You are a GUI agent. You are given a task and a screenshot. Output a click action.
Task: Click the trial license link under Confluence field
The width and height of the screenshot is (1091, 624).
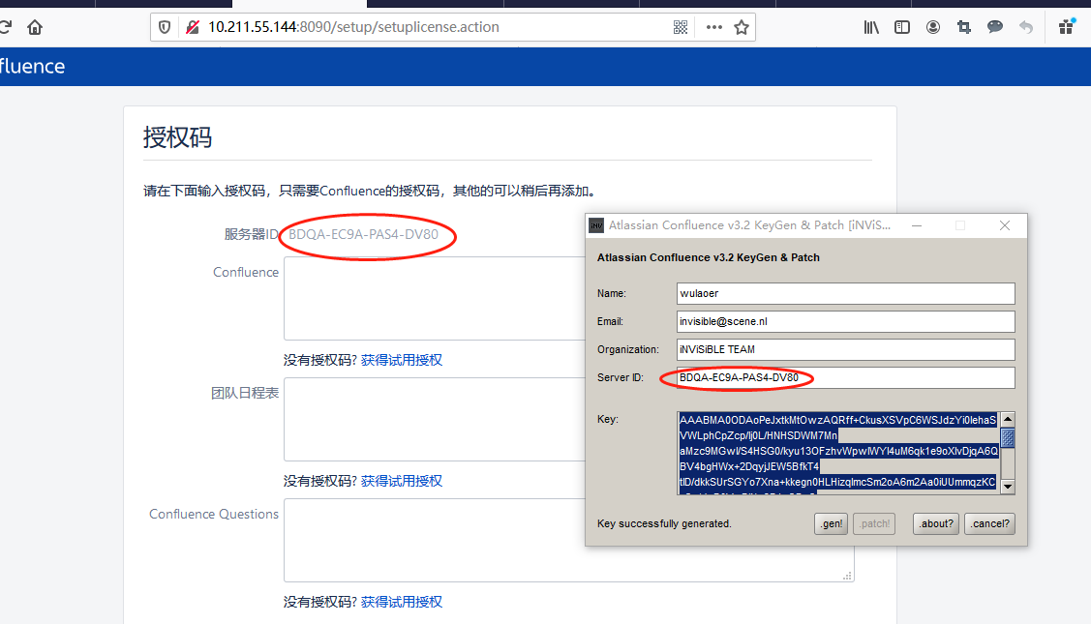pos(402,360)
